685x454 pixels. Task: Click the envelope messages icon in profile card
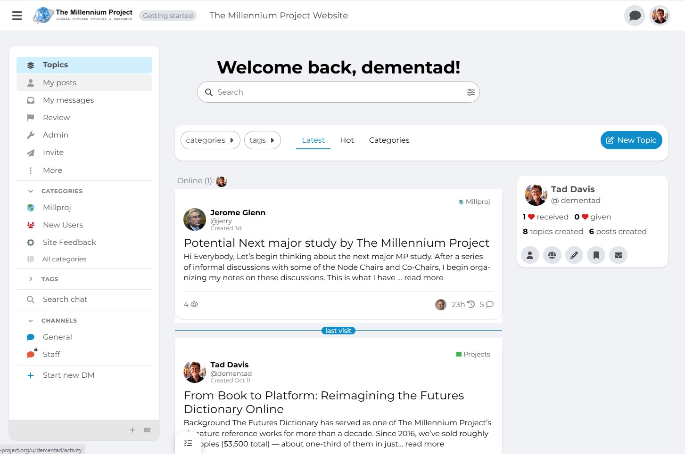618,255
